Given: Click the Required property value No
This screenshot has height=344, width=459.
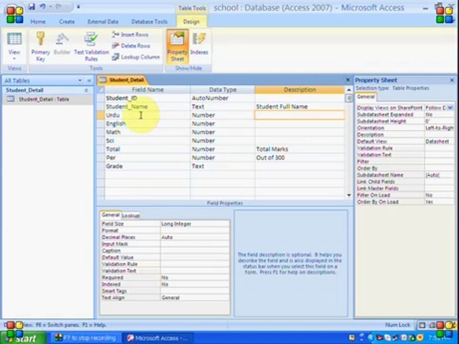Looking at the screenshot, I should [195, 277].
